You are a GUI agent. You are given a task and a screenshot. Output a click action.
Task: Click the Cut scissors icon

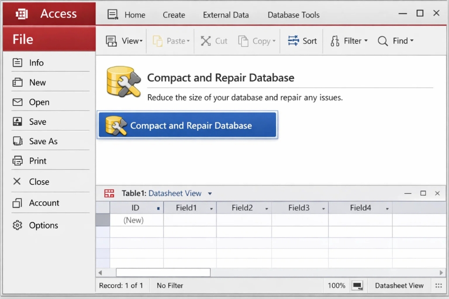pos(206,41)
